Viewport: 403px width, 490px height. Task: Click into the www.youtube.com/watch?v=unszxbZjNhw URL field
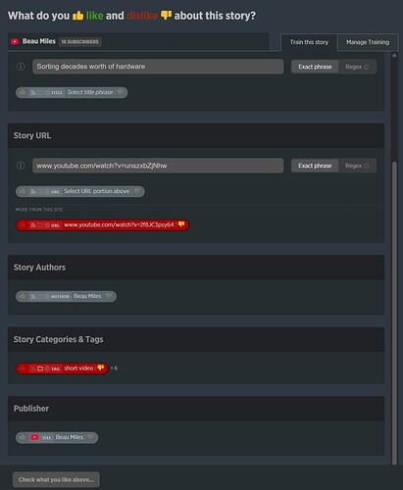coord(158,166)
